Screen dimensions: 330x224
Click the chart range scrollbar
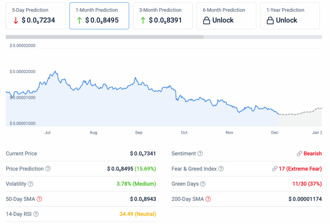tap(105, 37)
